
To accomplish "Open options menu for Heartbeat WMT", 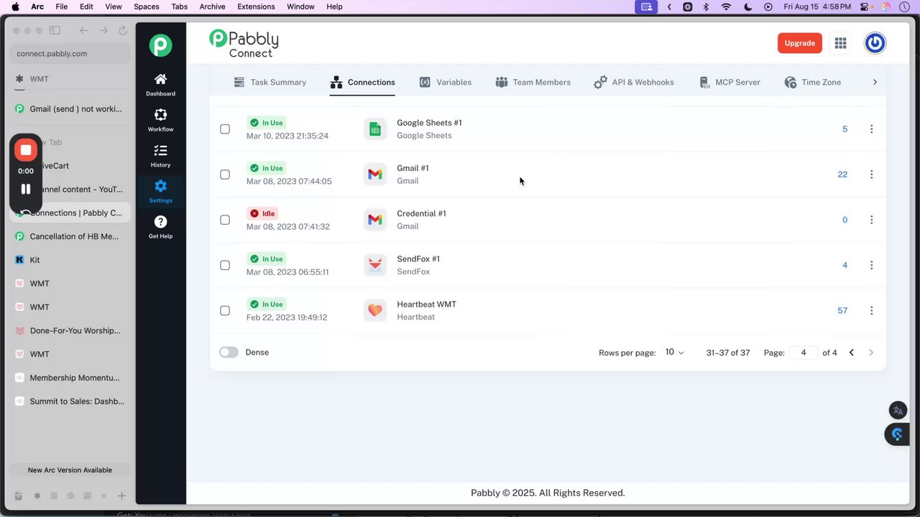I will tap(871, 310).
